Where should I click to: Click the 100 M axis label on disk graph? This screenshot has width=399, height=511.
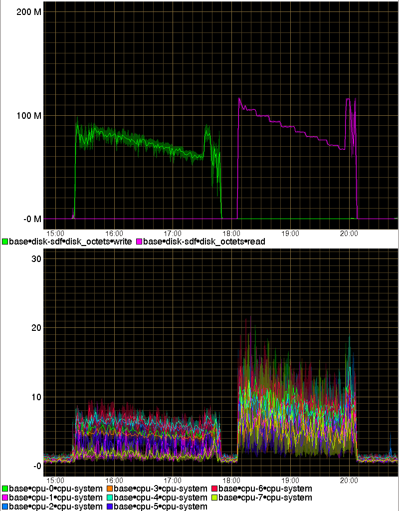click(29, 115)
